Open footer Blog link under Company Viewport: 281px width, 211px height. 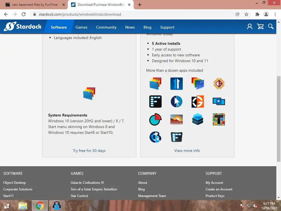pyautogui.click(x=141, y=189)
